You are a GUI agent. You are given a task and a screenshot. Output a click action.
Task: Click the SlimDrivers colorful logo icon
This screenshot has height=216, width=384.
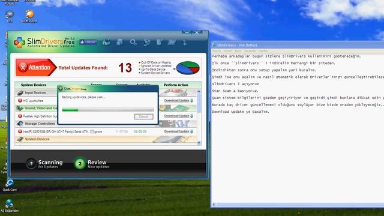[x=19, y=43]
